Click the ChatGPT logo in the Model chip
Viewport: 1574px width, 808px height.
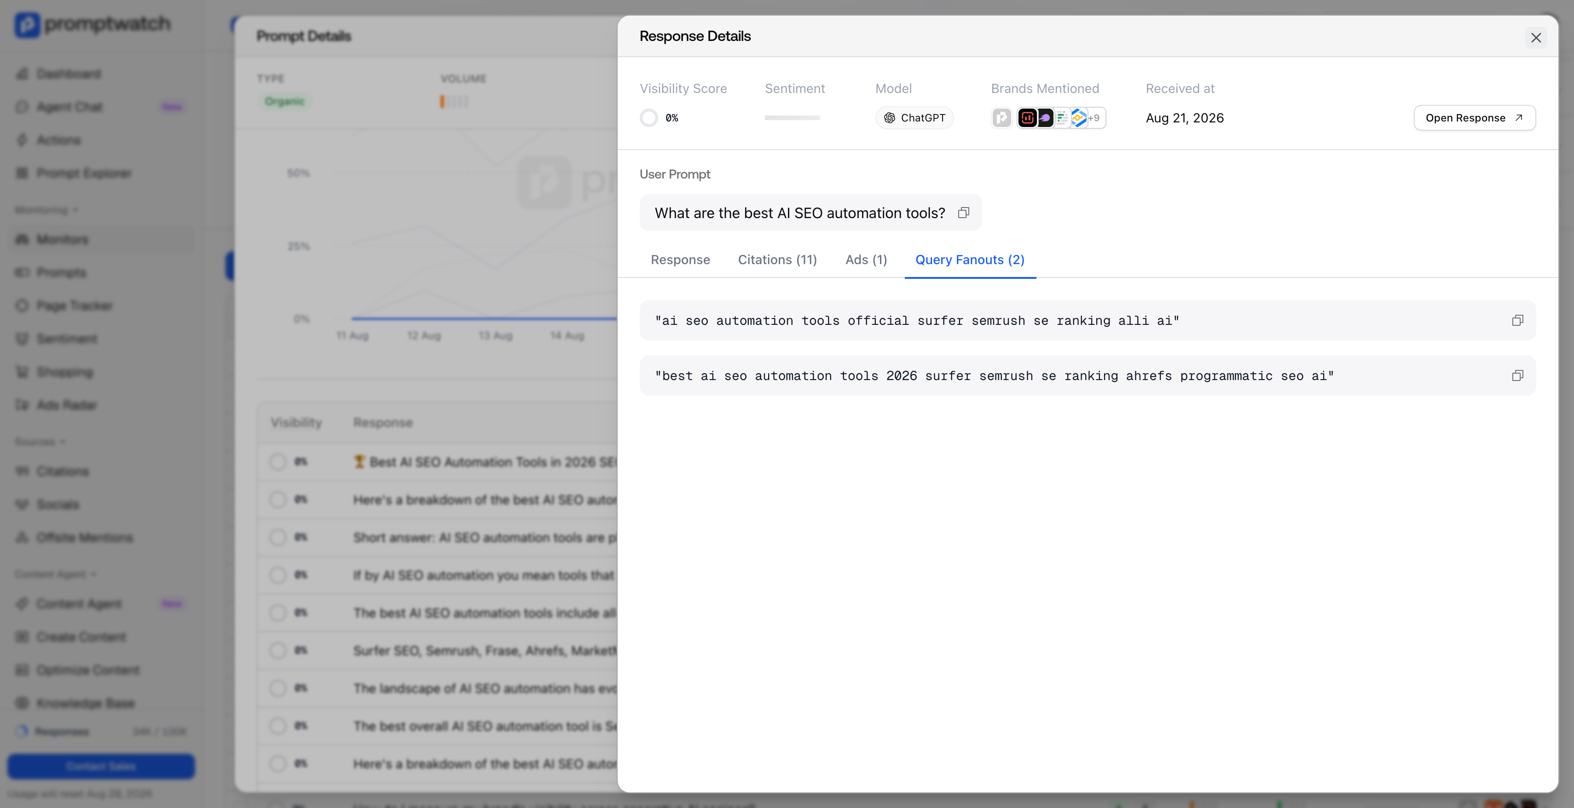(x=890, y=118)
